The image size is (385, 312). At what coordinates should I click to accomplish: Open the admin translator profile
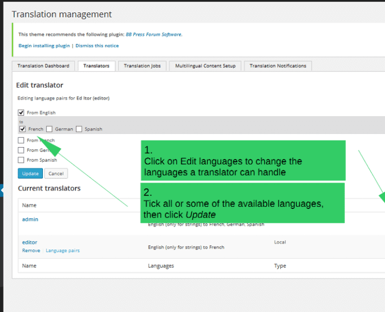tap(30, 219)
